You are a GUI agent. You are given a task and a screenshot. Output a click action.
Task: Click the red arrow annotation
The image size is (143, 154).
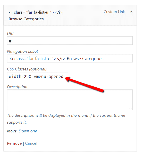85,84
